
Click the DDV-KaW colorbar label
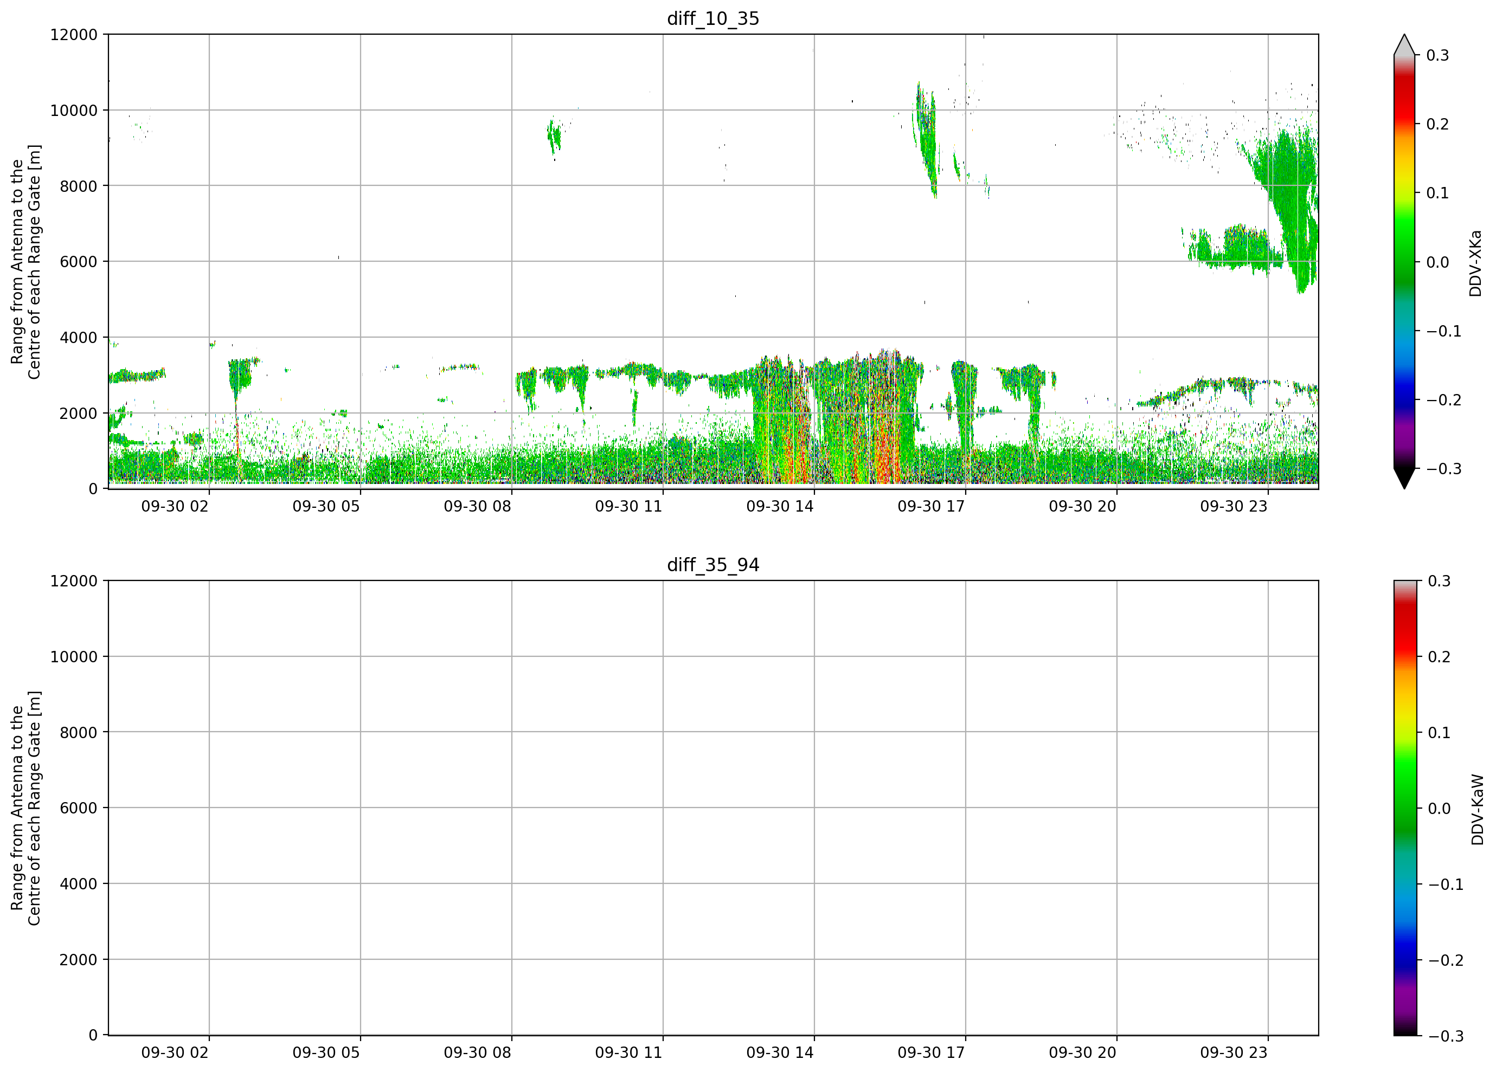(x=1478, y=810)
